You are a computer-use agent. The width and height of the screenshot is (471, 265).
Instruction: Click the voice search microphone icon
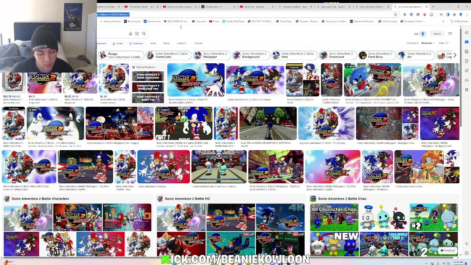[x=130, y=34]
